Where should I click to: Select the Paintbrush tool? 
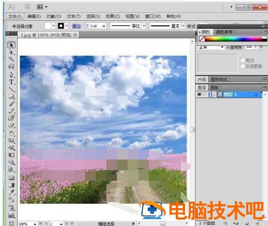[11, 104]
